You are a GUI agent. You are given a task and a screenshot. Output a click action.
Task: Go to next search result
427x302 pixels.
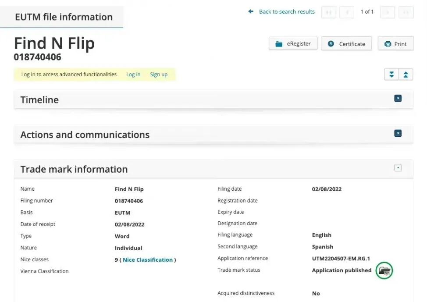click(388, 12)
